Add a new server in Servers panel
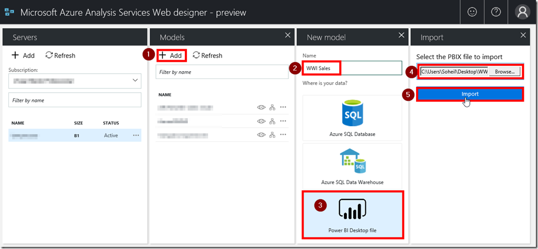 23,55
